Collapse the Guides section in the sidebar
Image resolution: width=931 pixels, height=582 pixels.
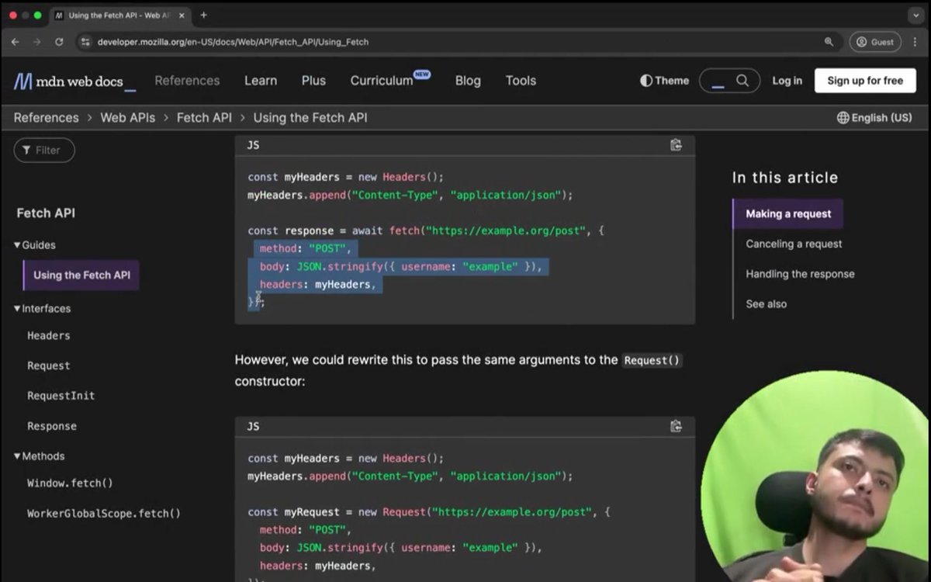click(36, 245)
